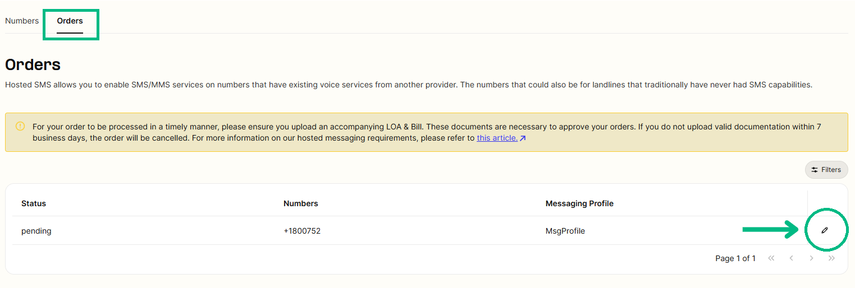Select the pending status cell

(36, 231)
